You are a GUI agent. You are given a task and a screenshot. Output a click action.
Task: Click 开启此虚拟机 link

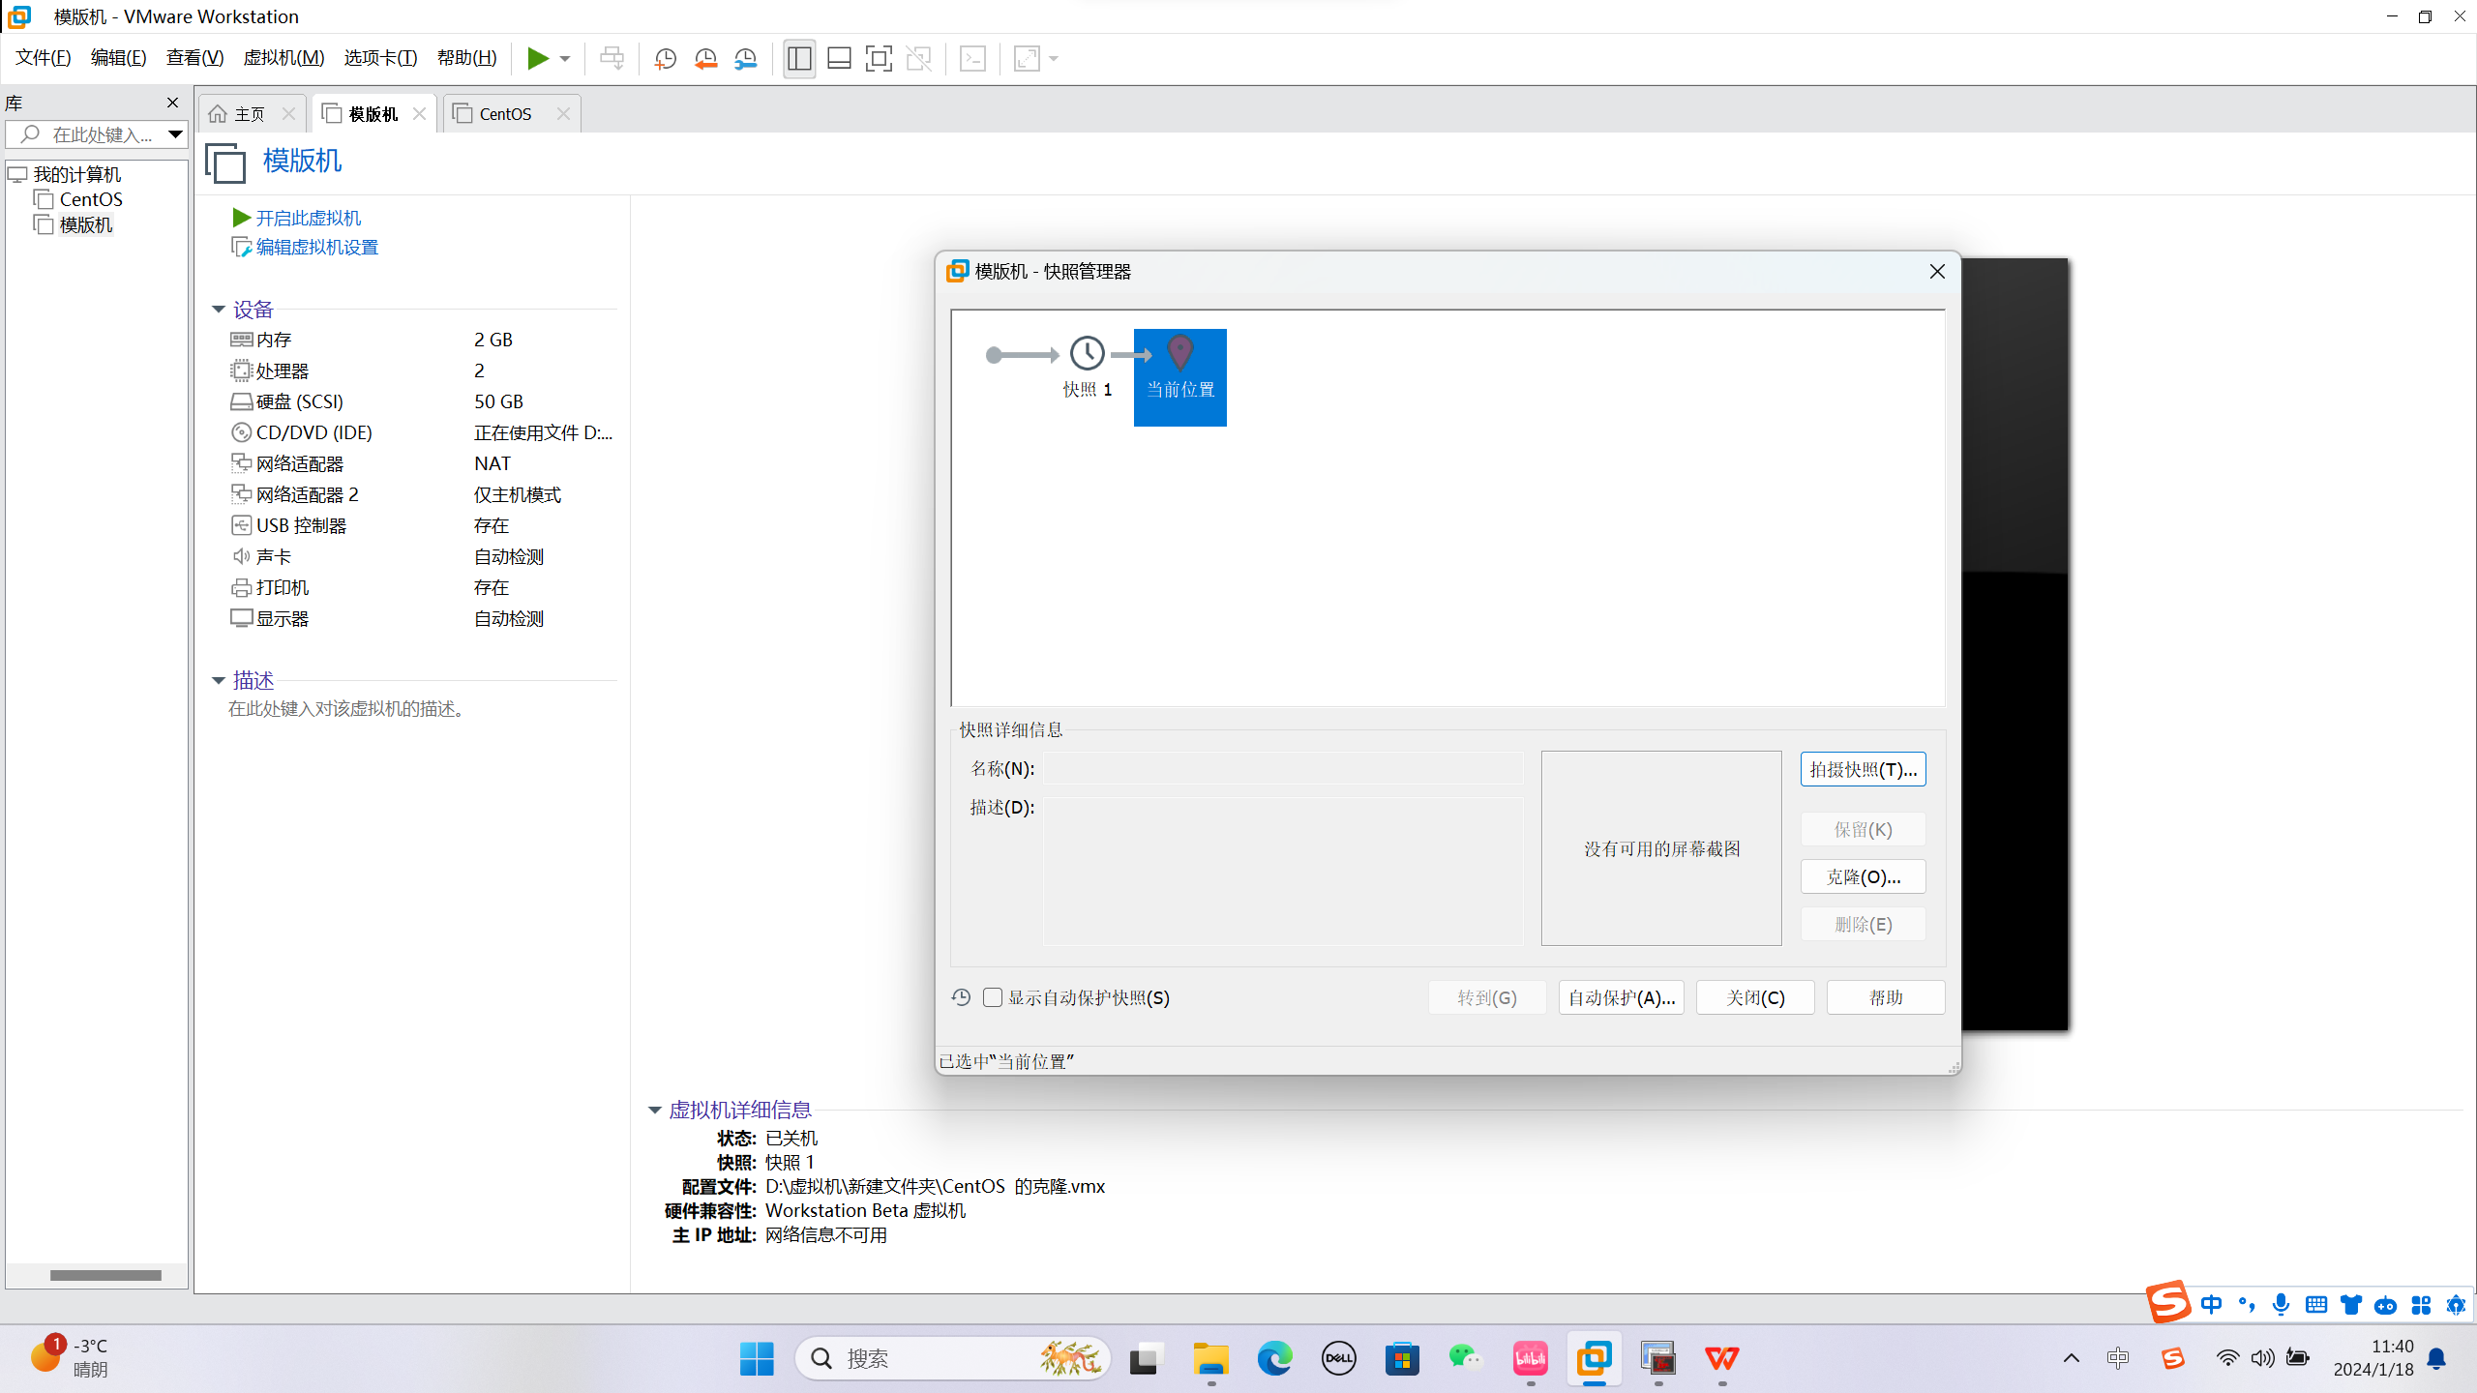pos(308,219)
